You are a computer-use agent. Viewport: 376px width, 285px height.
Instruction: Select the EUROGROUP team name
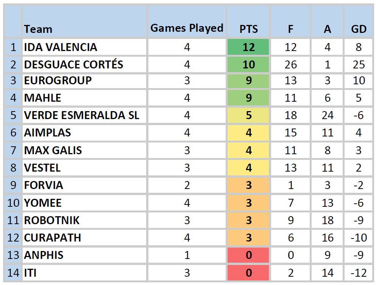pos(58,81)
